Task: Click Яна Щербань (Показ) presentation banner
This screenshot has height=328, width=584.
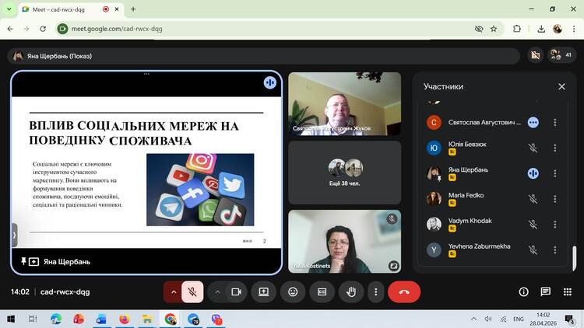Action: pos(264,56)
